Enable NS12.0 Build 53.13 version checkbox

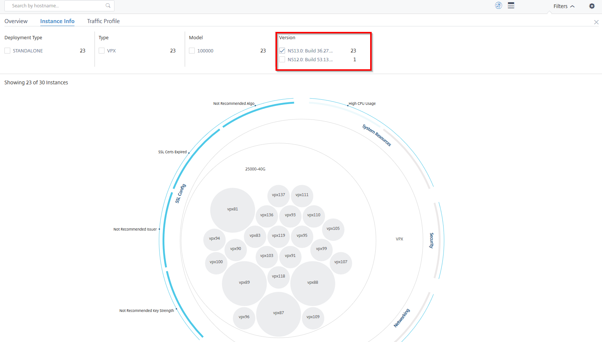(x=282, y=59)
